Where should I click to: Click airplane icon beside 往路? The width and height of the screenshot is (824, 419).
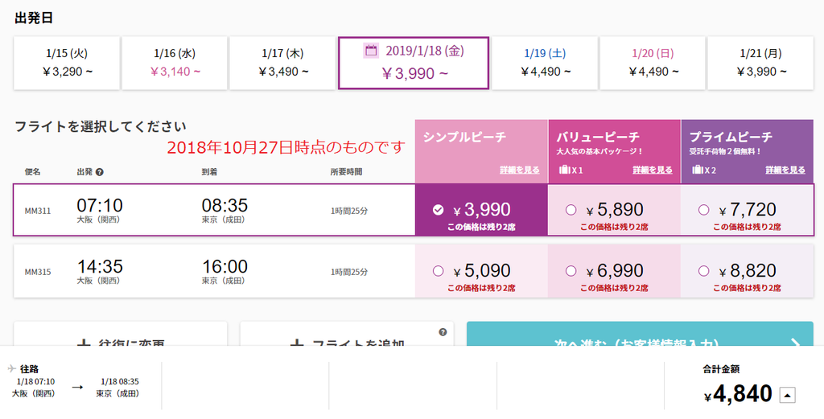tap(12, 368)
